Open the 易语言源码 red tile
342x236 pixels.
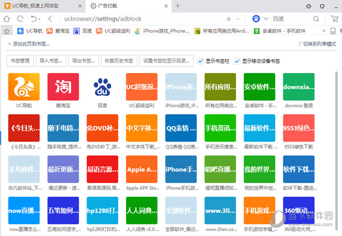pos(103,169)
